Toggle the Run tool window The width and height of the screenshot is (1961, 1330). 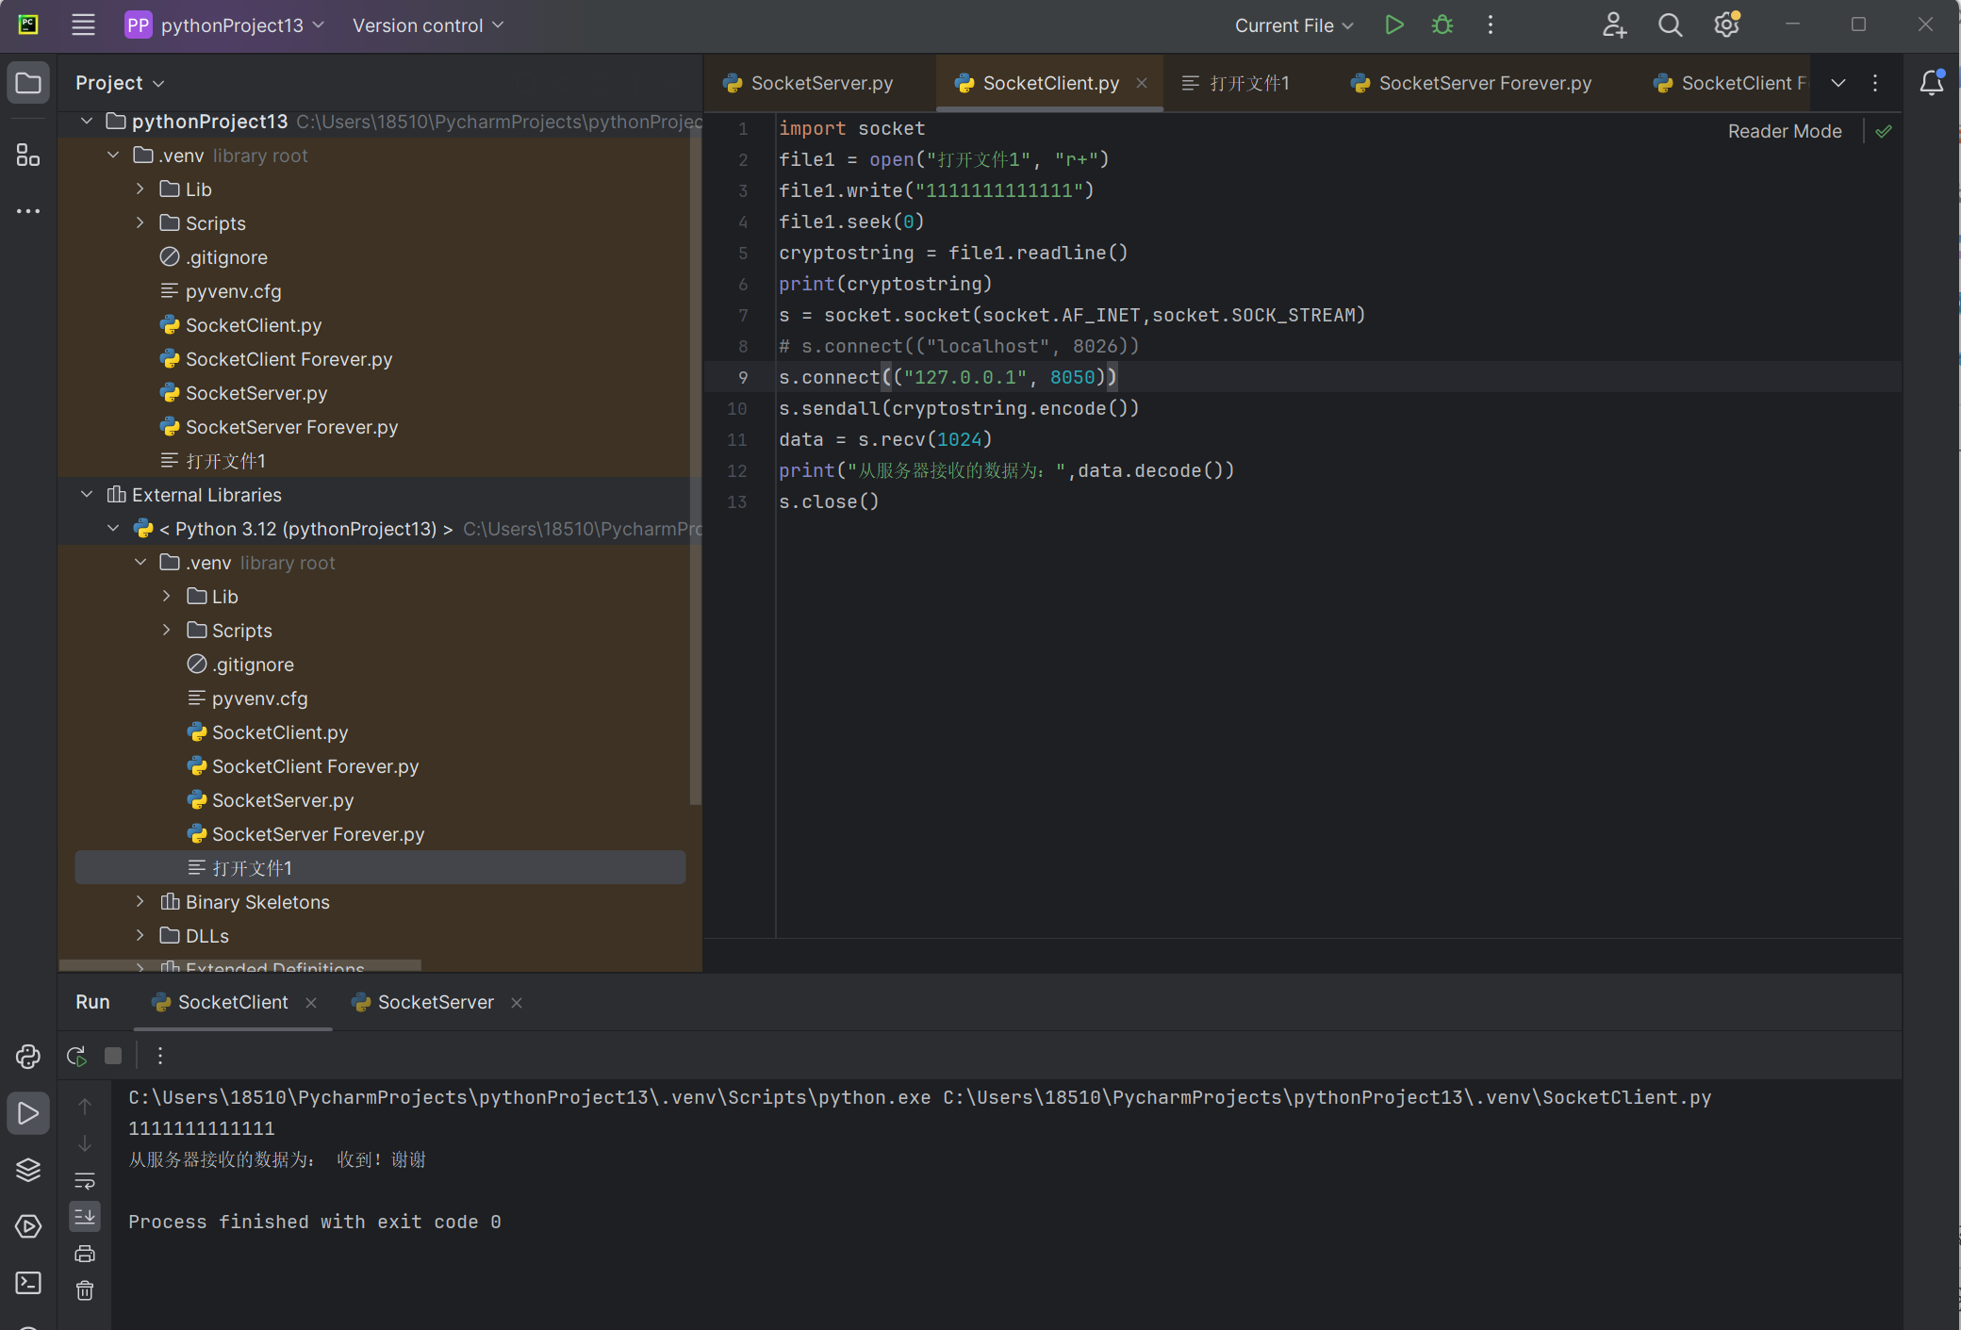28,1113
